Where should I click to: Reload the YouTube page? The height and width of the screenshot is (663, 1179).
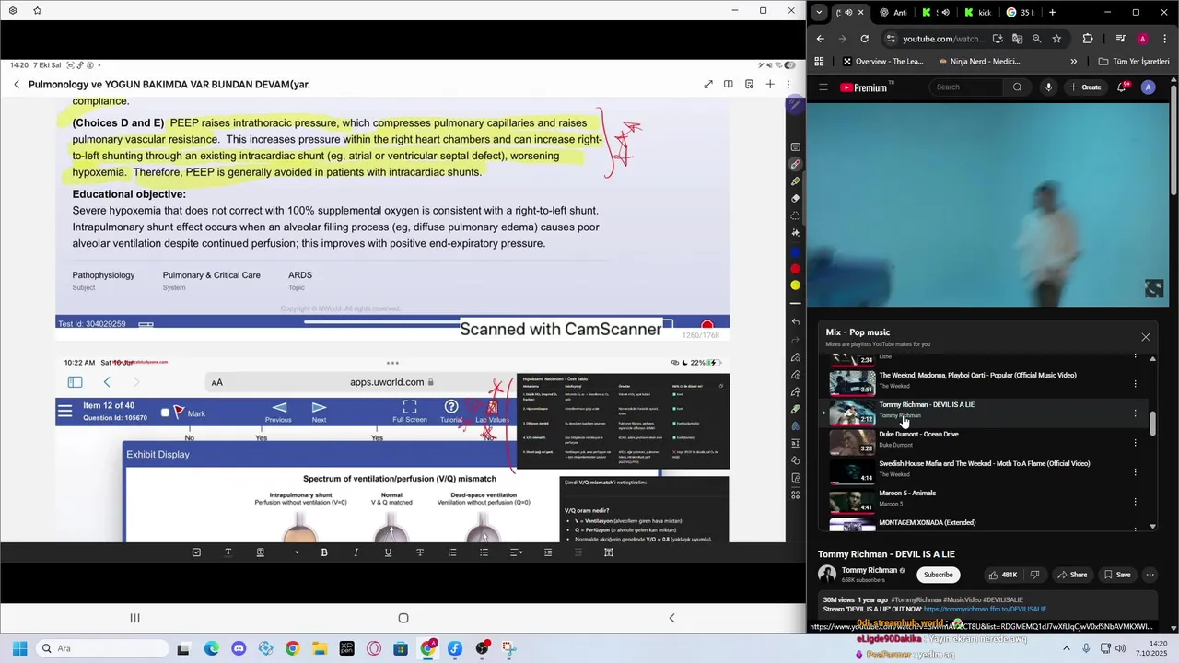point(864,39)
